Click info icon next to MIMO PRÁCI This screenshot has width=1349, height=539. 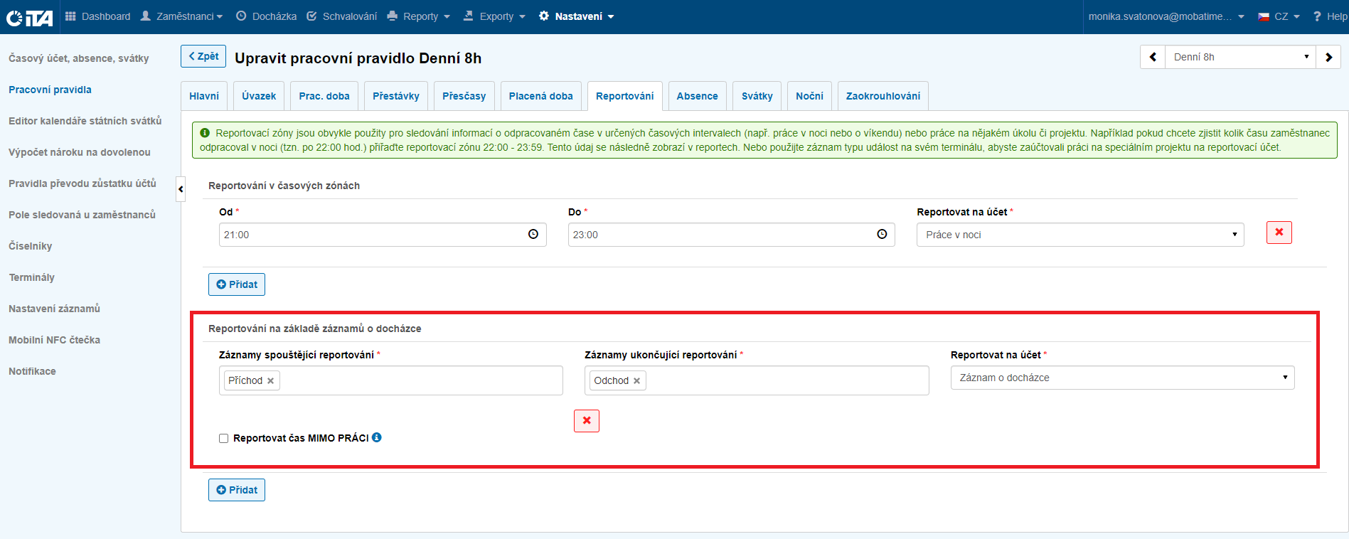click(x=377, y=437)
